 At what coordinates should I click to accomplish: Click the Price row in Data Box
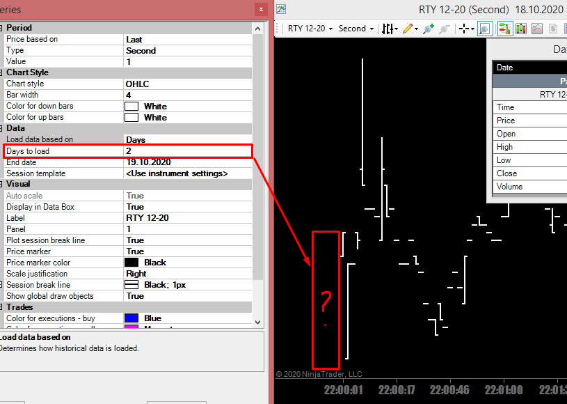530,121
